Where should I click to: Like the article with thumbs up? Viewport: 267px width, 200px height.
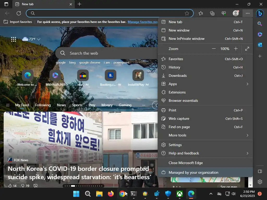tap(10, 186)
